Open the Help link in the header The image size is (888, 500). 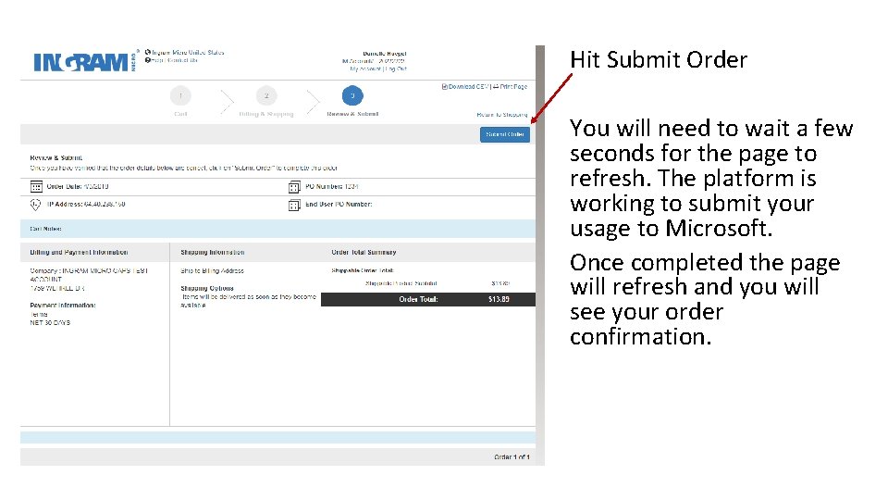coord(157,60)
